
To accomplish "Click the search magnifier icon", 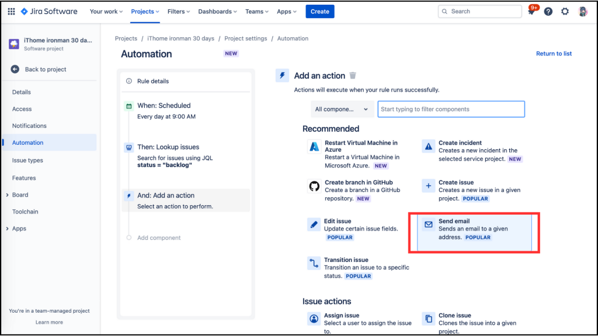I will [444, 12].
